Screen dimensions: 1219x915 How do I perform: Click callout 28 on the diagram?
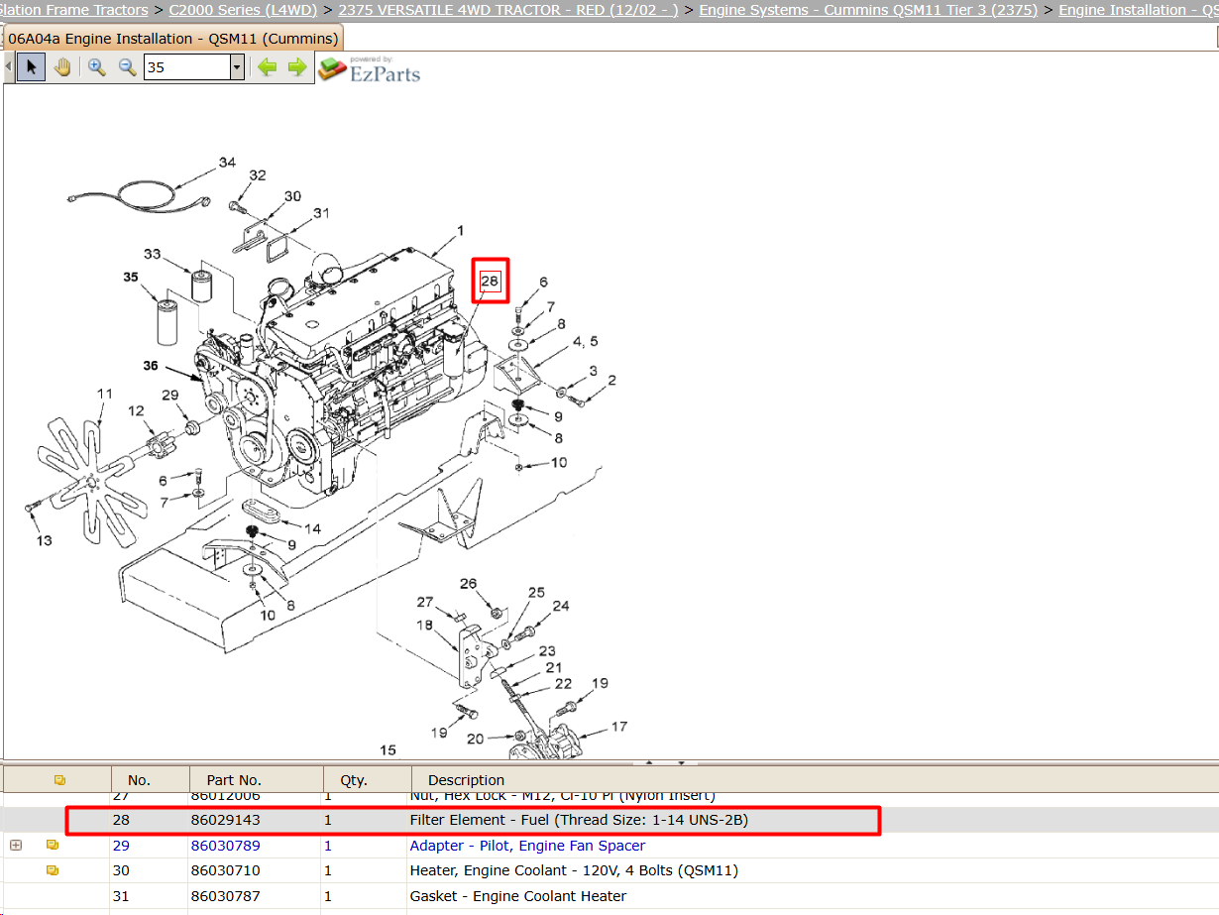pos(490,281)
